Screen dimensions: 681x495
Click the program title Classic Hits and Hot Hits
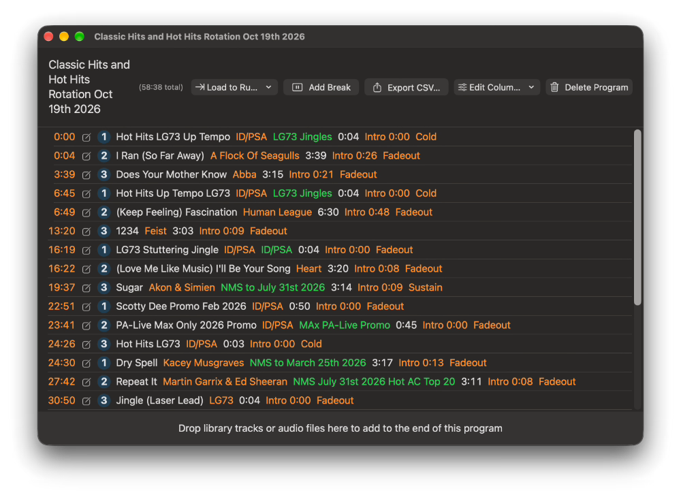pos(89,87)
